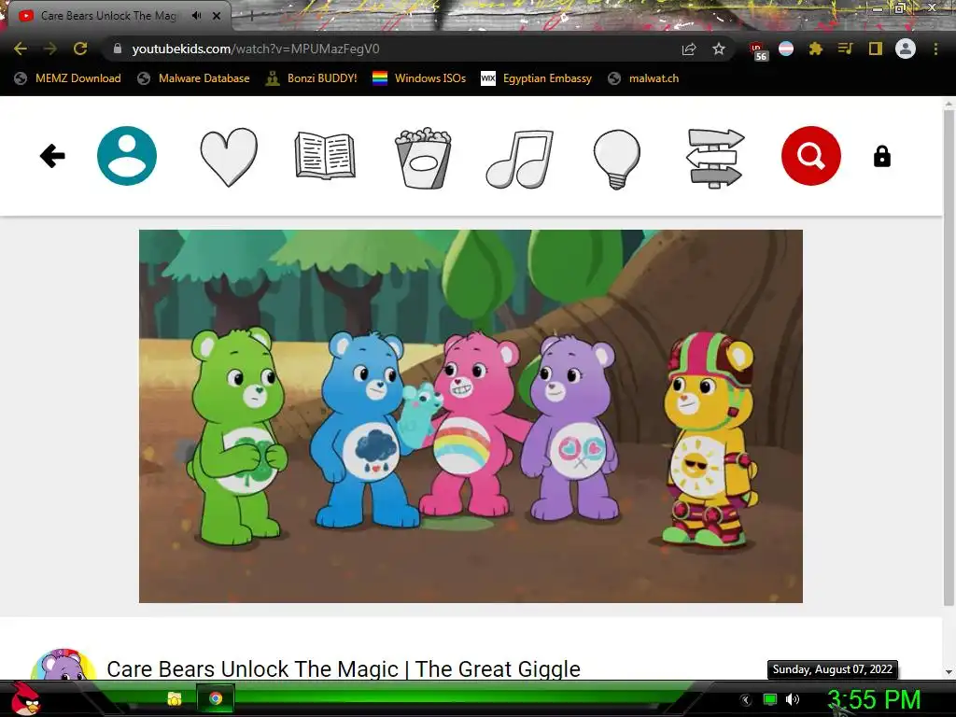This screenshot has height=717, width=956.
Task: Click the address bar URL field
Action: pos(390,49)
